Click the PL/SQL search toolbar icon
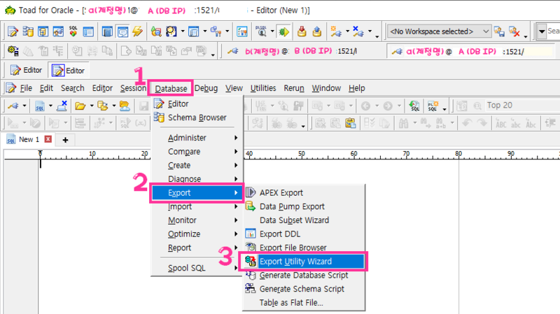The width and height of the screenshot is (560, 314). pos(261,31)
